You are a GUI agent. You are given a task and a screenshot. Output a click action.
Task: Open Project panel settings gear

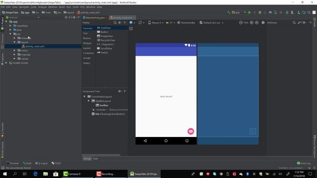pyautogui.click(x=74, y=18)
